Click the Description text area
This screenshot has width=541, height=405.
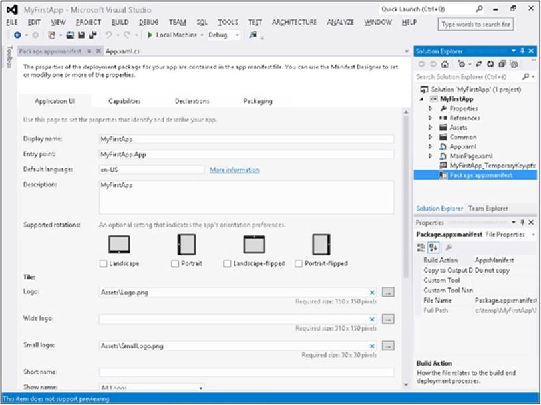click(x=246, y=198)
